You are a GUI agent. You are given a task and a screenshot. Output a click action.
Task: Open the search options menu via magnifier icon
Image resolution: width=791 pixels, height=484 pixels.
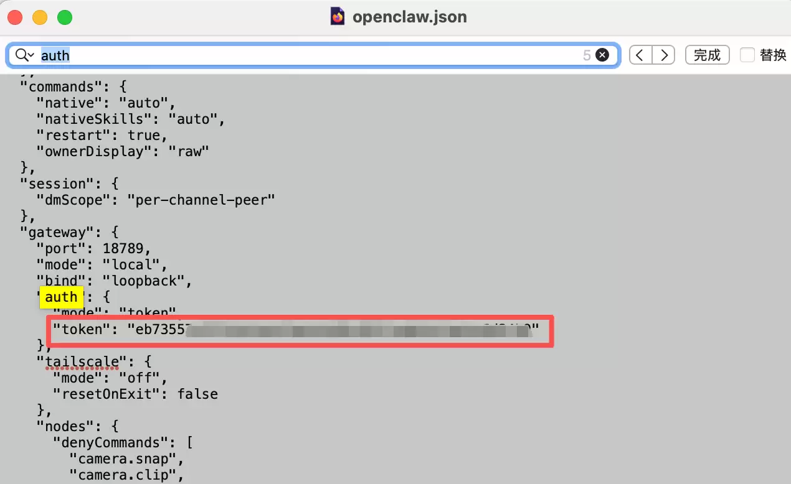click(23, 55)
